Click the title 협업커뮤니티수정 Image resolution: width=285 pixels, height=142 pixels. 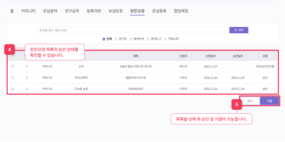[x=136, y=78]
